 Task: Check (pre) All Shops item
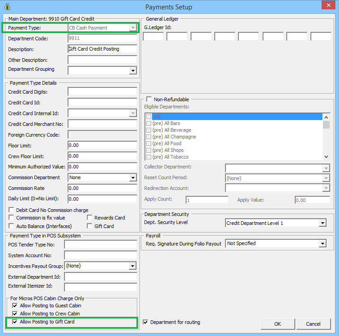[148, 150]
